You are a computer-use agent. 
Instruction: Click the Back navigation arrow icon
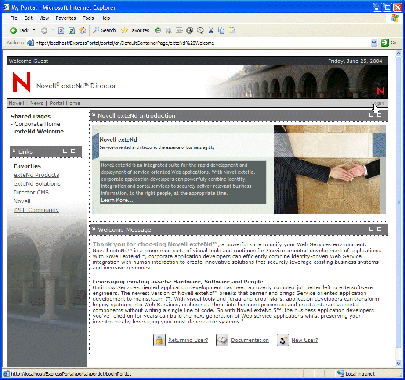13,30
